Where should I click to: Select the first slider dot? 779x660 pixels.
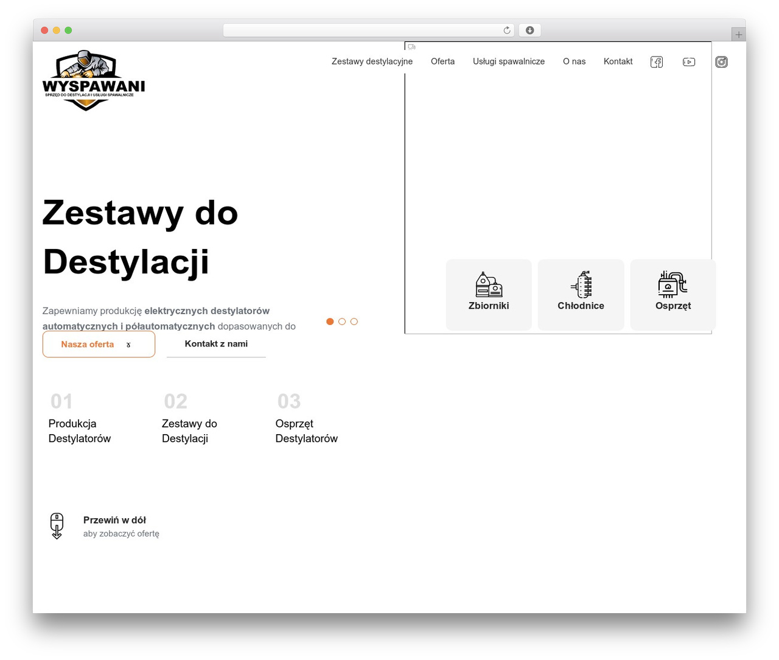tap(330, 321)
